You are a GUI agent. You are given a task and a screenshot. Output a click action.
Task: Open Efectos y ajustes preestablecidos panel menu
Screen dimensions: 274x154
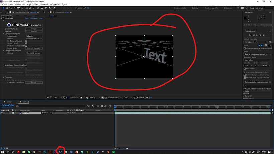point(270,82)
